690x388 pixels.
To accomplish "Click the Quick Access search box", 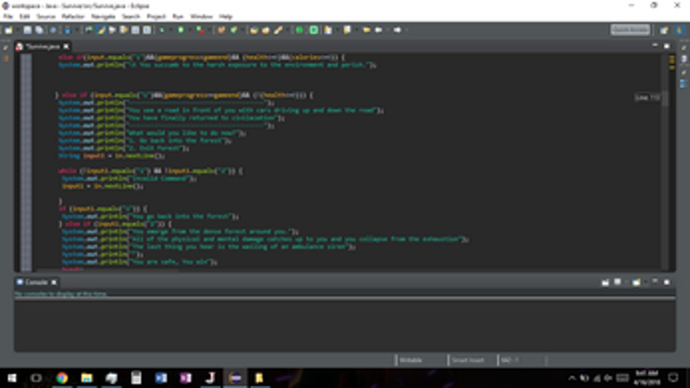I will click(630, 30).
